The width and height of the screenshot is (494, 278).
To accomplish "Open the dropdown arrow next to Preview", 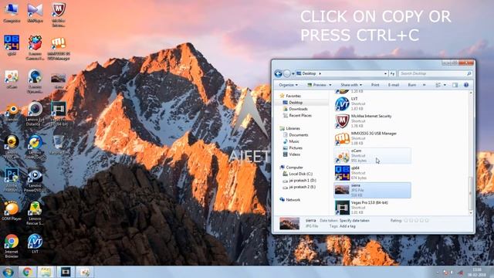I will point(330,85).
